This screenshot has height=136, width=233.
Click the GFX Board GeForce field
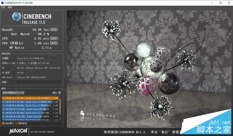pos(39,77)
